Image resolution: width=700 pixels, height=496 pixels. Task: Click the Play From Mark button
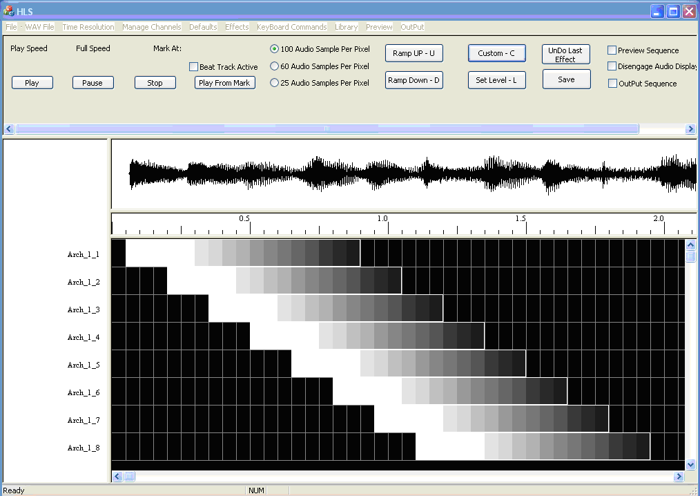click(x=224, y=83)
